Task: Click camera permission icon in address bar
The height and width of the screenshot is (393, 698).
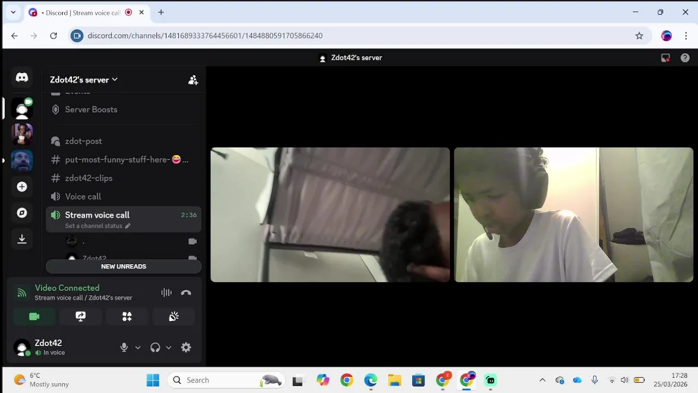Action: pos(77,35)
